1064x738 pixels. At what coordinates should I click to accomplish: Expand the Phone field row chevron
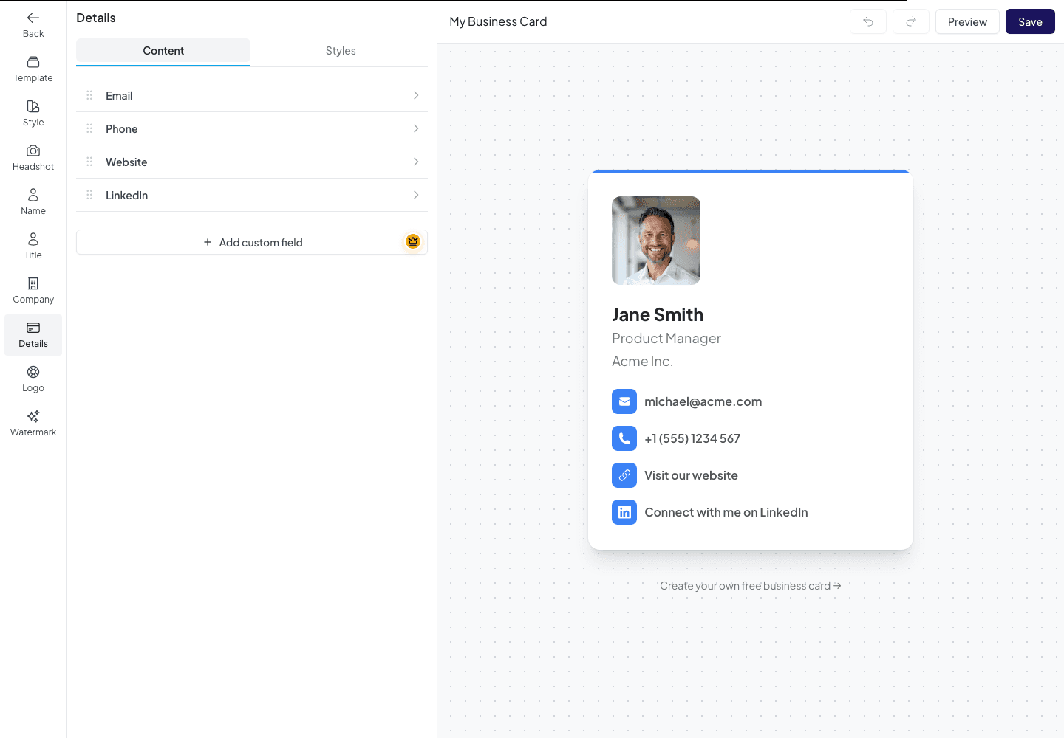[416, 128]
